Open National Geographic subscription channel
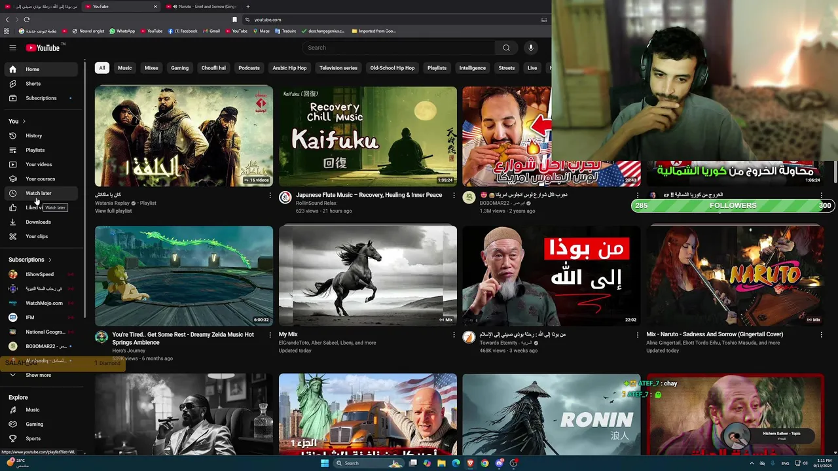 [43, 332]
